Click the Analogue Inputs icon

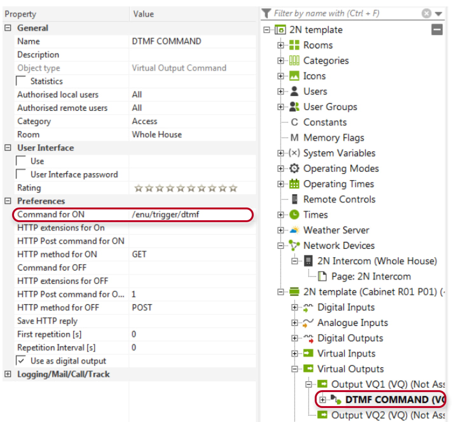308,323
